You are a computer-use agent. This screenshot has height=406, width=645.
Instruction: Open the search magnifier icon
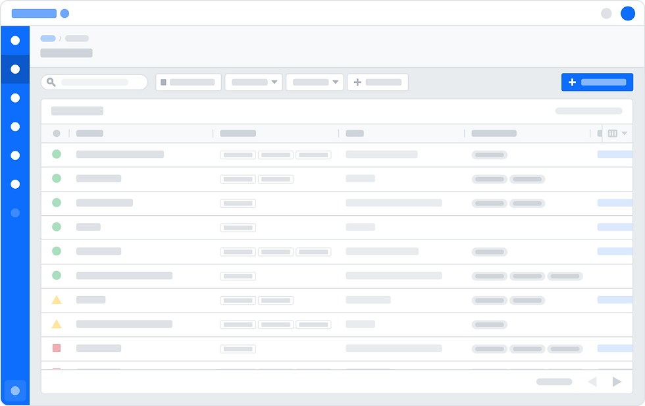51,82
